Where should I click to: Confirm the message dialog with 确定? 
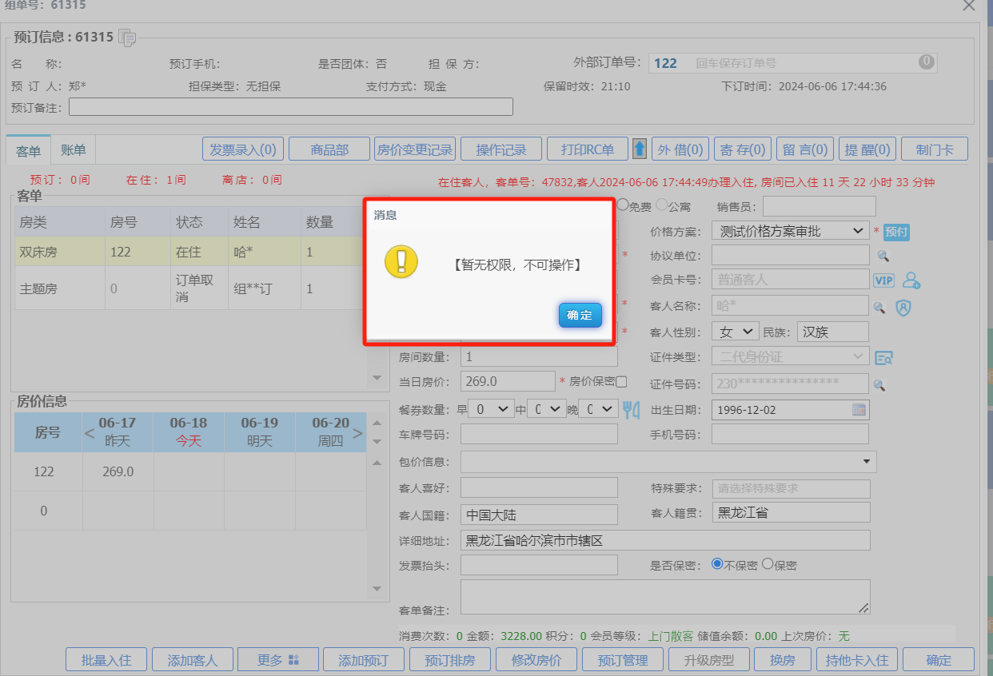pos(580,315)
